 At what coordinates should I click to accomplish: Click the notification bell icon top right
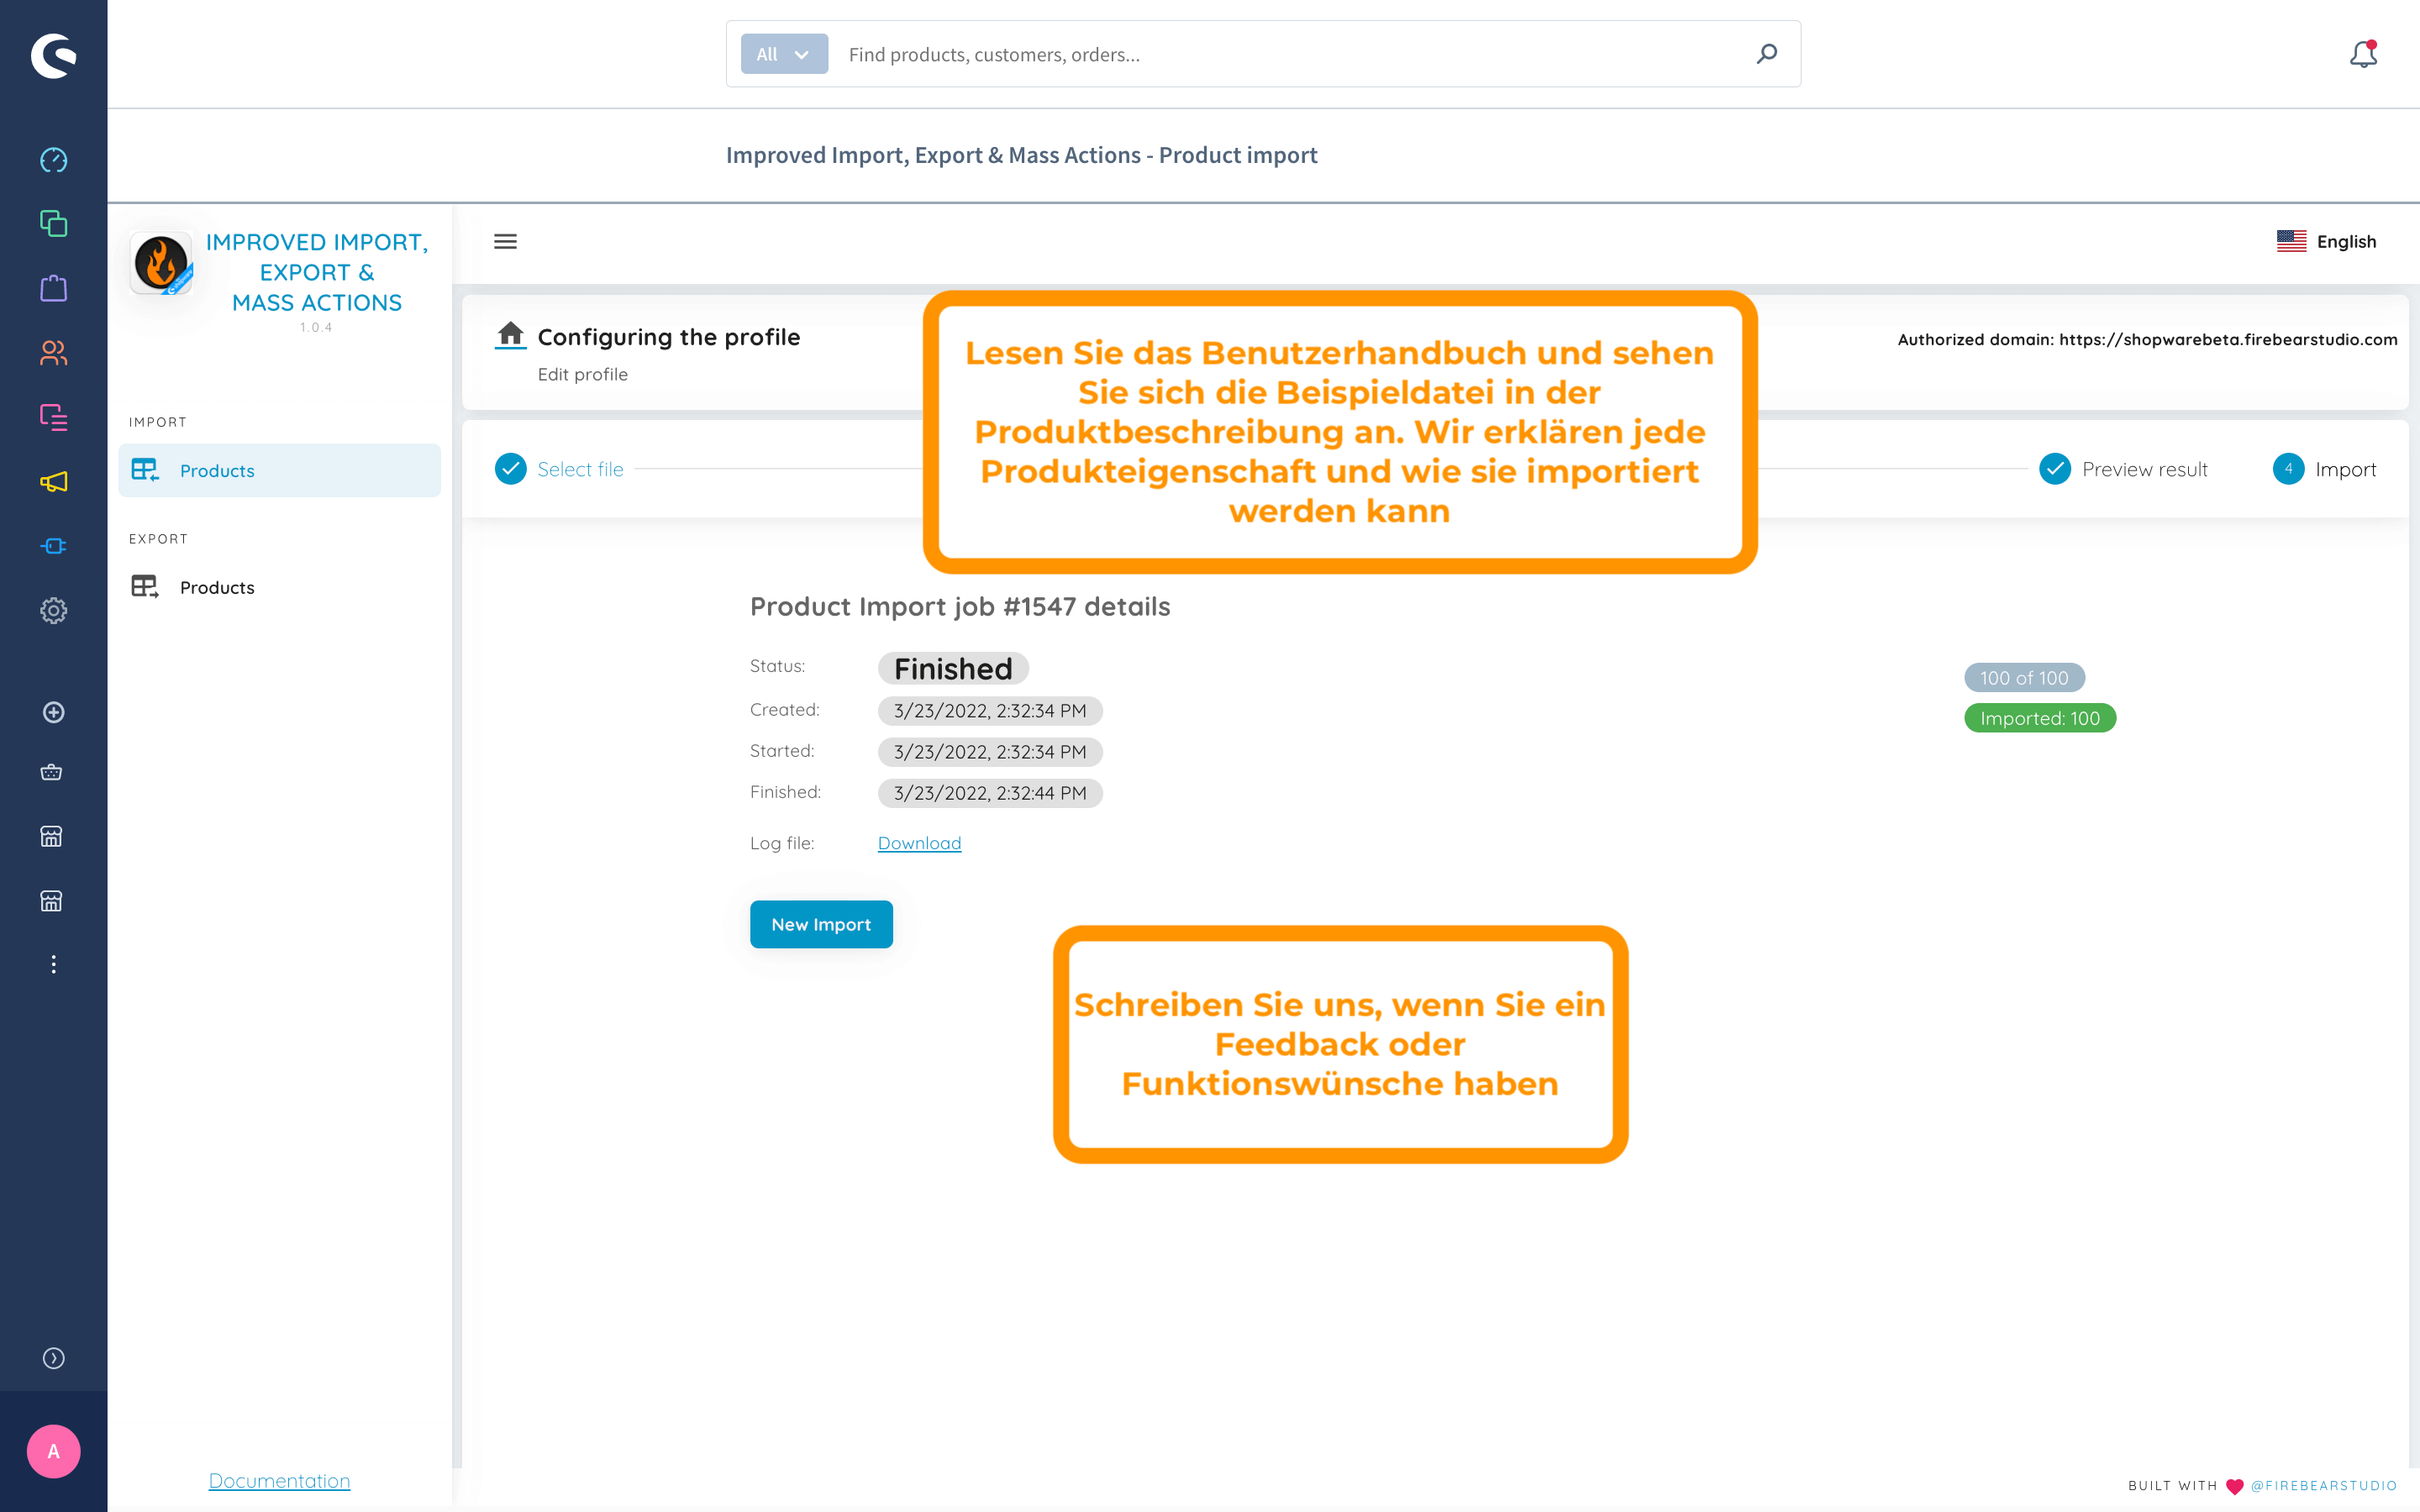(2363, 54)
